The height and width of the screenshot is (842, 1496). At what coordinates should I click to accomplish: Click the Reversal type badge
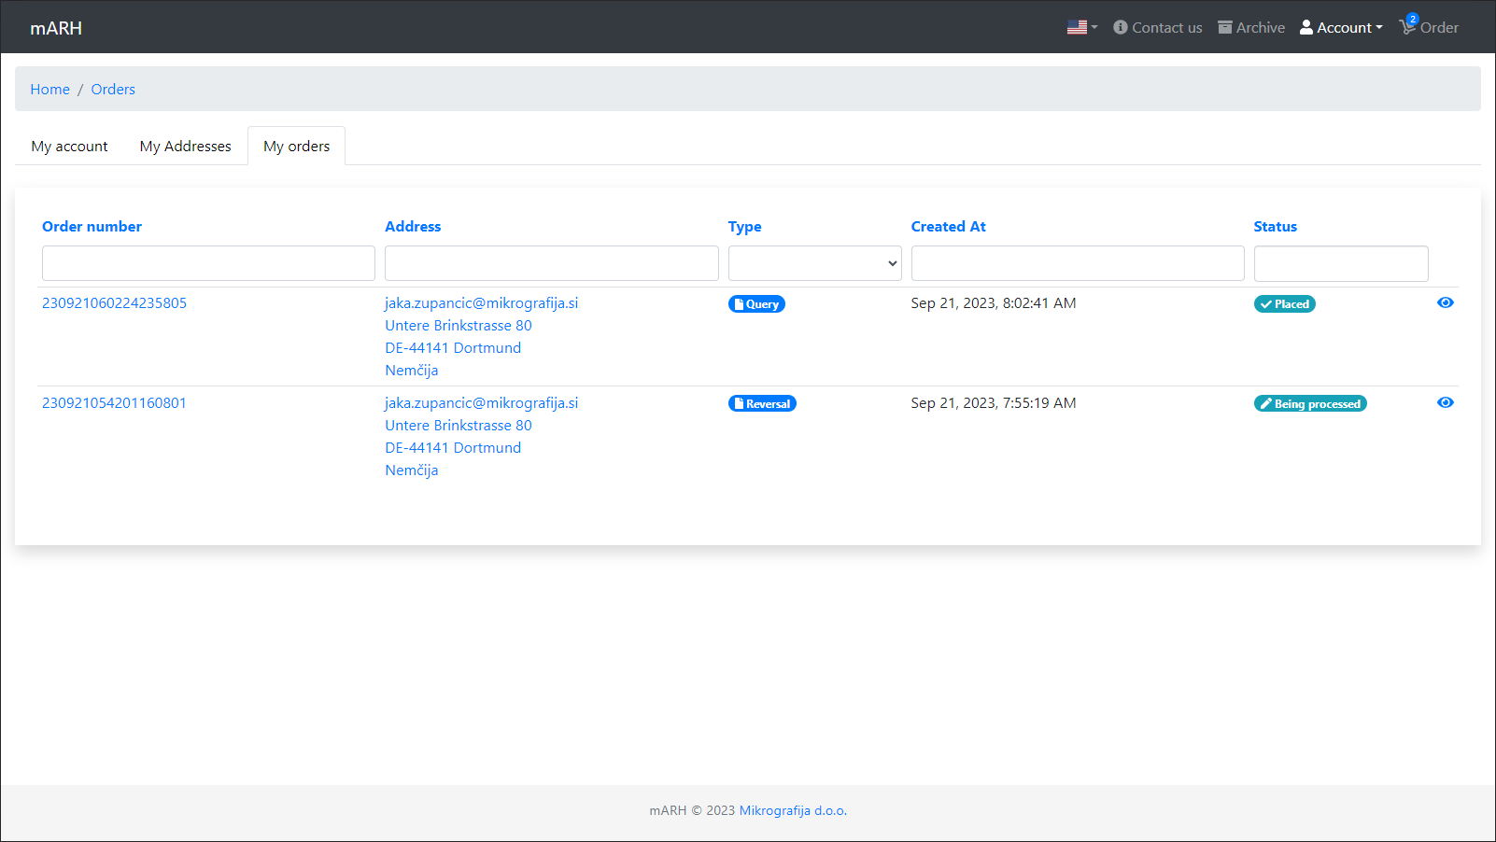[x=762, y=404]
